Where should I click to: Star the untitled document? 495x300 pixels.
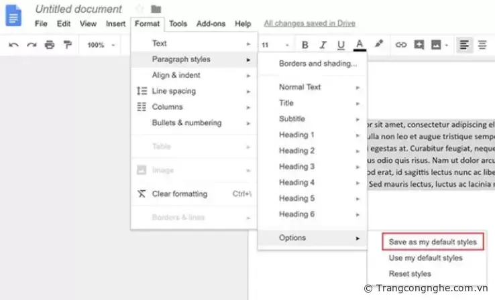pyautogui.click(x=140, y=9)
